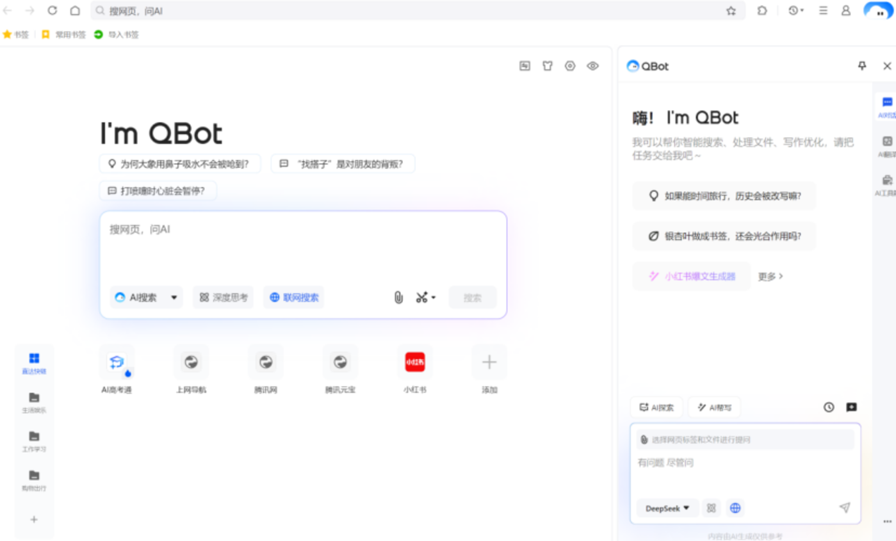Image resolution: width=896 pixels, height=541 pixels.
Task: Expand the AI搜索 mode dropdown
Action: (146, 297)
